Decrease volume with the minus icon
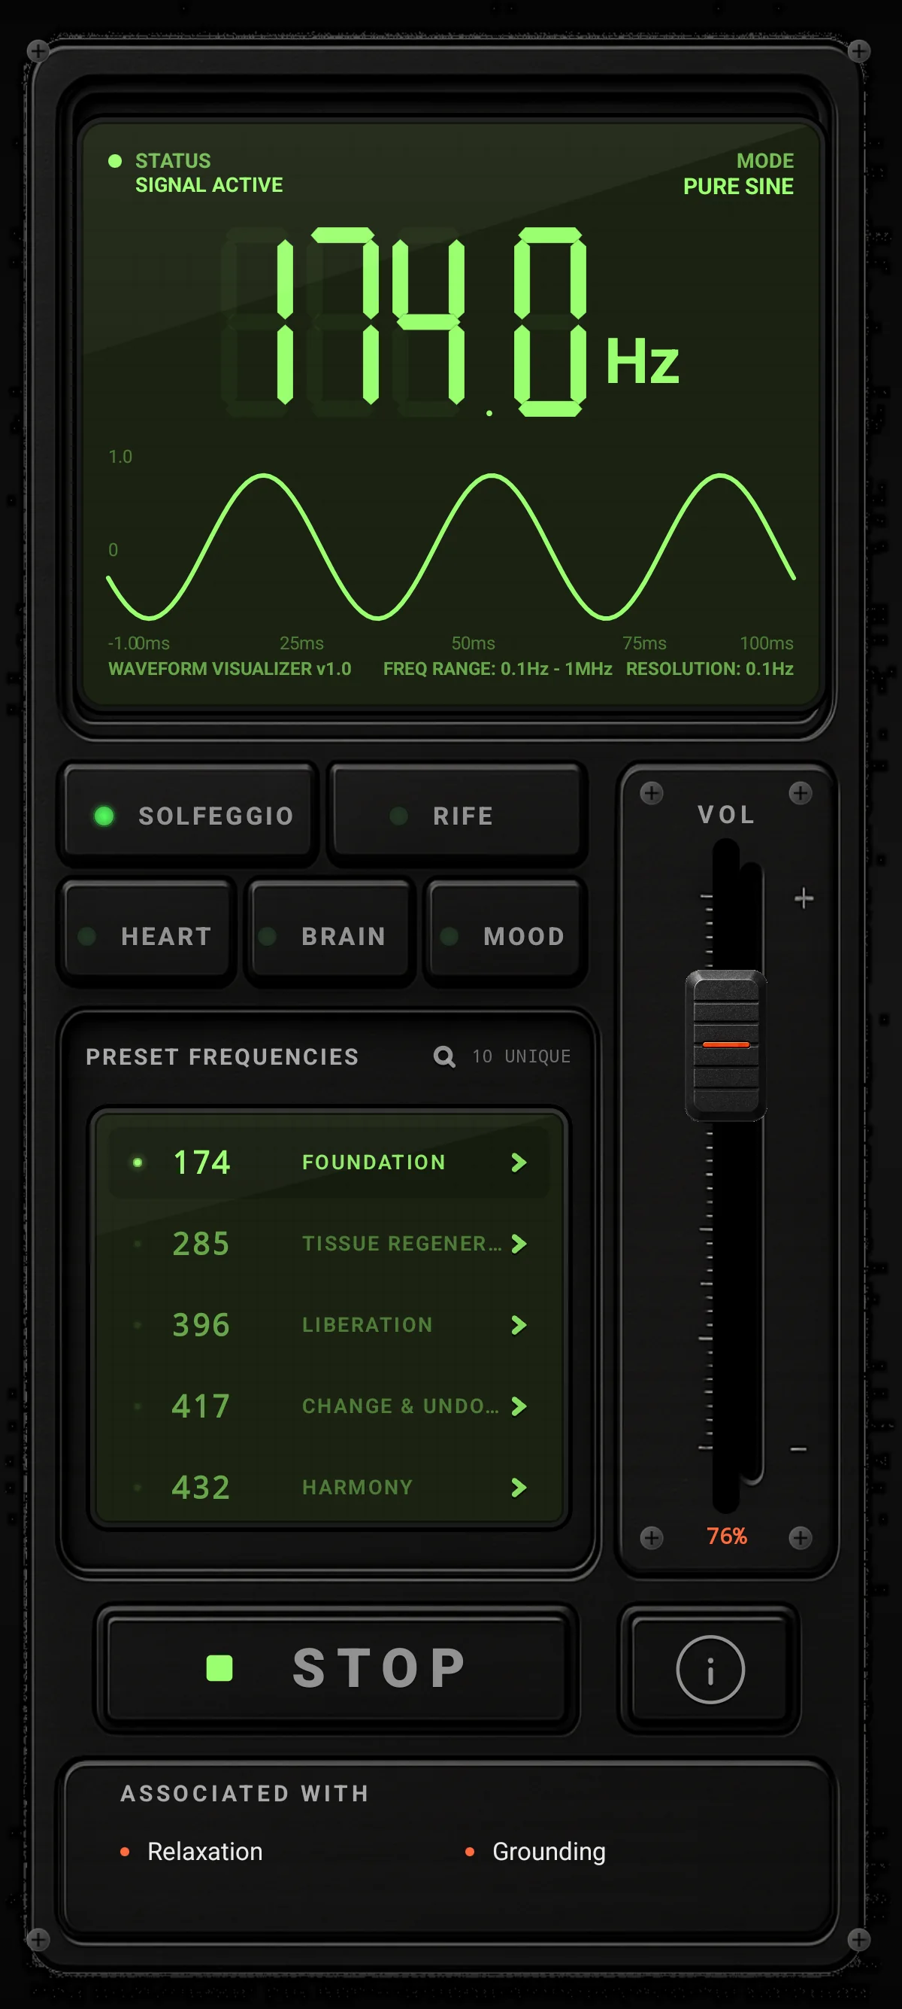The height and width of the screenshot is (2009, 902). [798, 1450]
